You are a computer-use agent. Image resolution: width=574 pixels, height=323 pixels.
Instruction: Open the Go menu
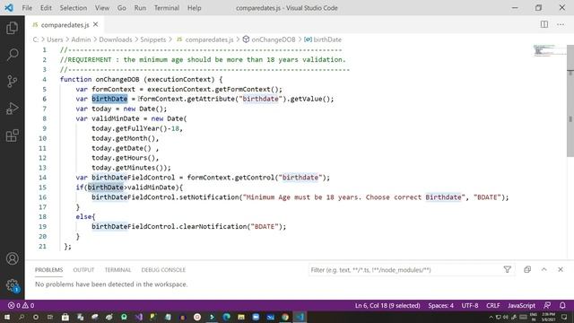[122, 8]
